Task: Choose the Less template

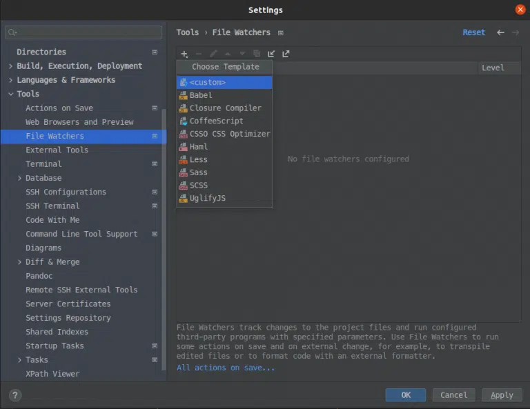Action: click(224, 159)
